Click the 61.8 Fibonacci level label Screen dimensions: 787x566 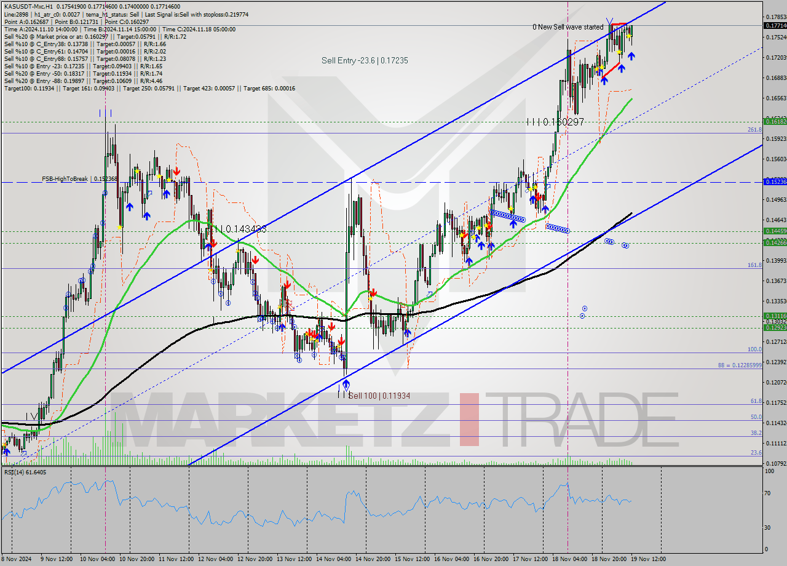click(756, 401)
